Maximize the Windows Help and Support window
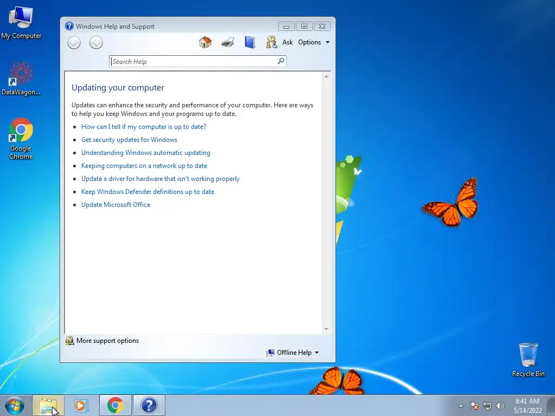This screenshot has height=416, width=555. point(304,26)
